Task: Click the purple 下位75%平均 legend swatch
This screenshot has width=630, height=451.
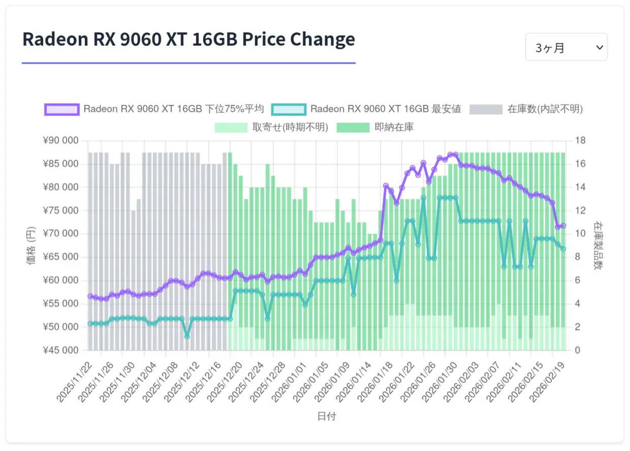Action: [x=61, y=109]
